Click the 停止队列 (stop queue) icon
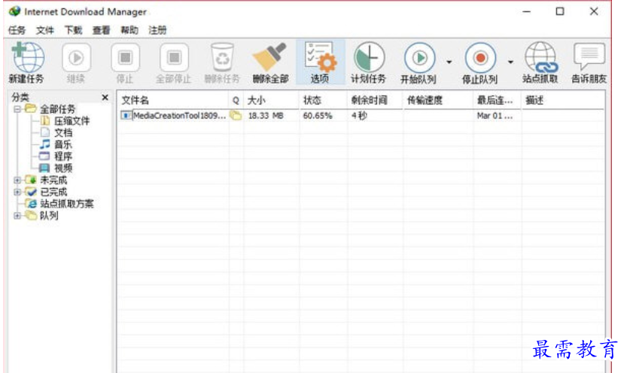Image resolution: width=624 pixels, height=373 pixels. pyautogui.click(x=480, y=58)
